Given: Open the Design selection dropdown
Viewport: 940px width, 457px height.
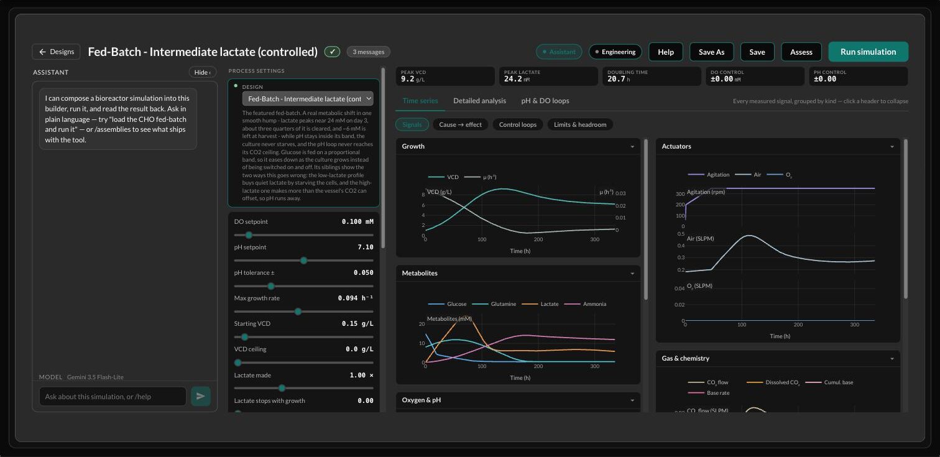Looking at the screenshot, I should click(x=308, y=98).
